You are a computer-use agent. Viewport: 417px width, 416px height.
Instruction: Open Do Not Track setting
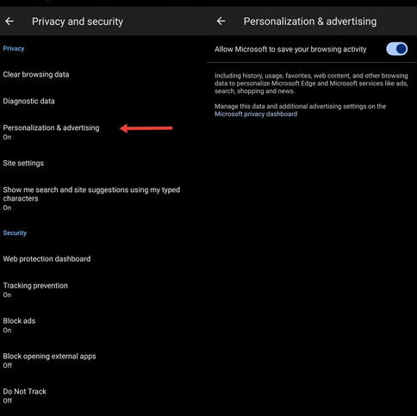(103, 396)
